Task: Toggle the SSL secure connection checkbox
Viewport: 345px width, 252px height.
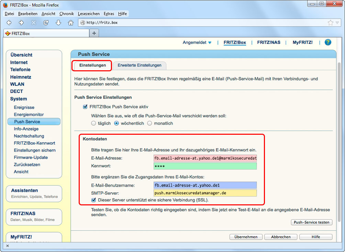Action: (94, 200)
